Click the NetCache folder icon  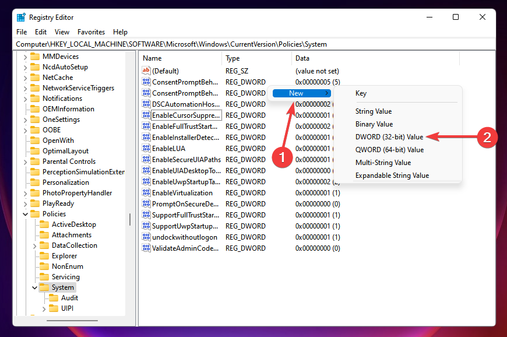point(35,78)
